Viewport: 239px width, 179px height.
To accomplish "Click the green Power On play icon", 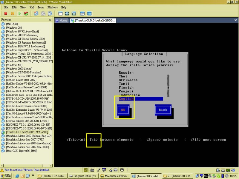I will [19, 13].
